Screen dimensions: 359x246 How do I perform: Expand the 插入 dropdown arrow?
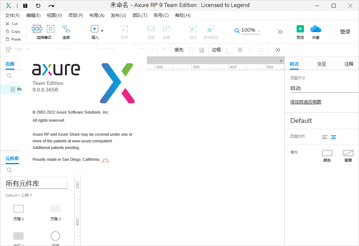pos(102,31)
